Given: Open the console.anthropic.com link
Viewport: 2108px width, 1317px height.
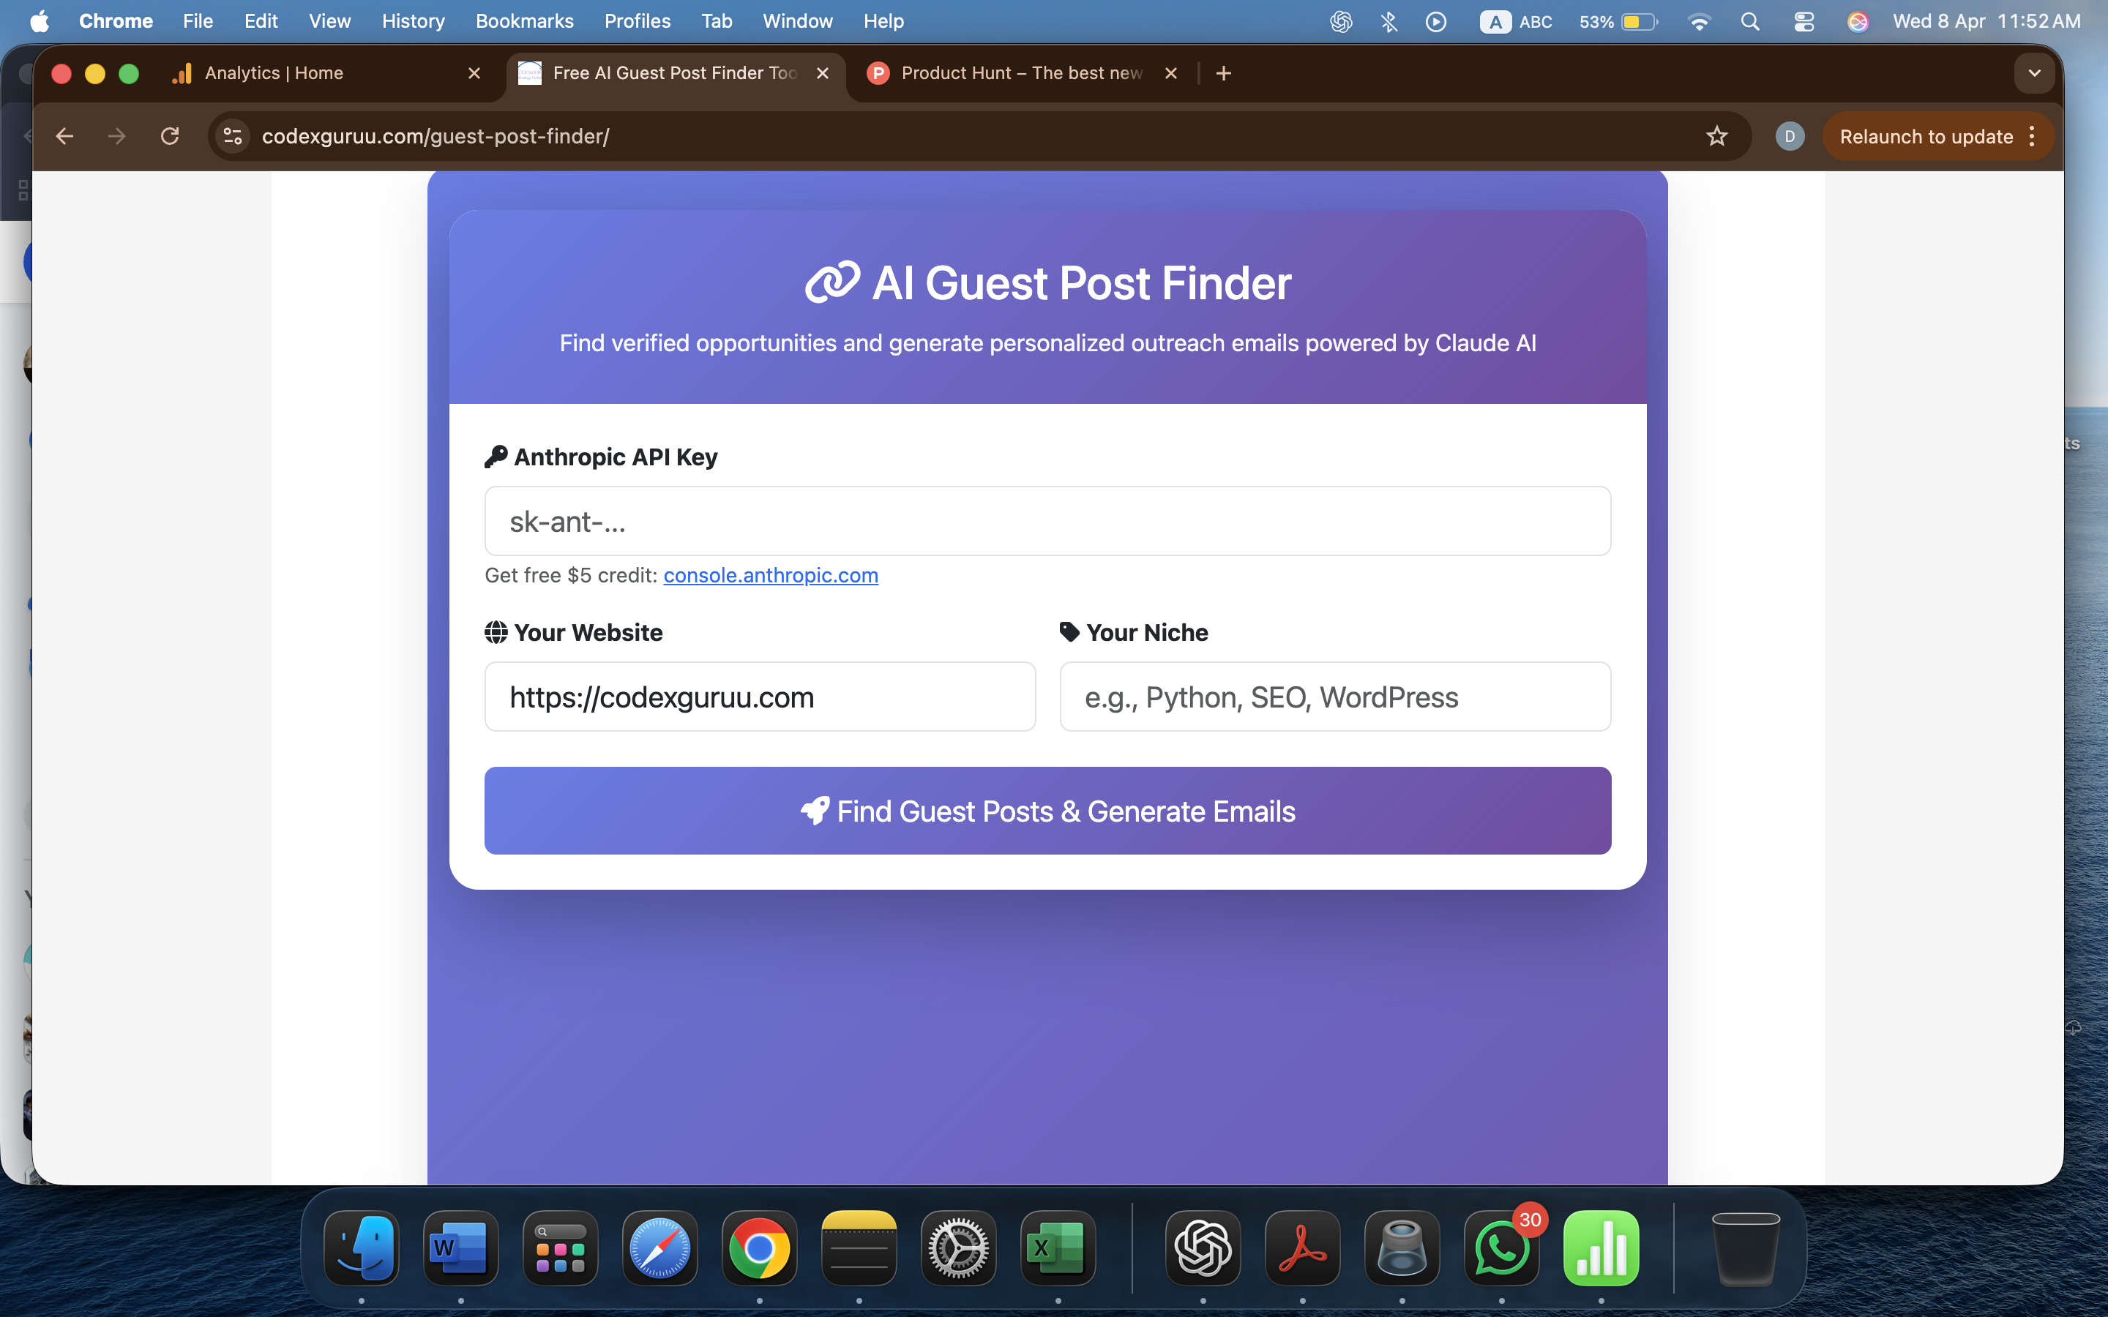Looking at the screenshot, I should coord(770,575).
